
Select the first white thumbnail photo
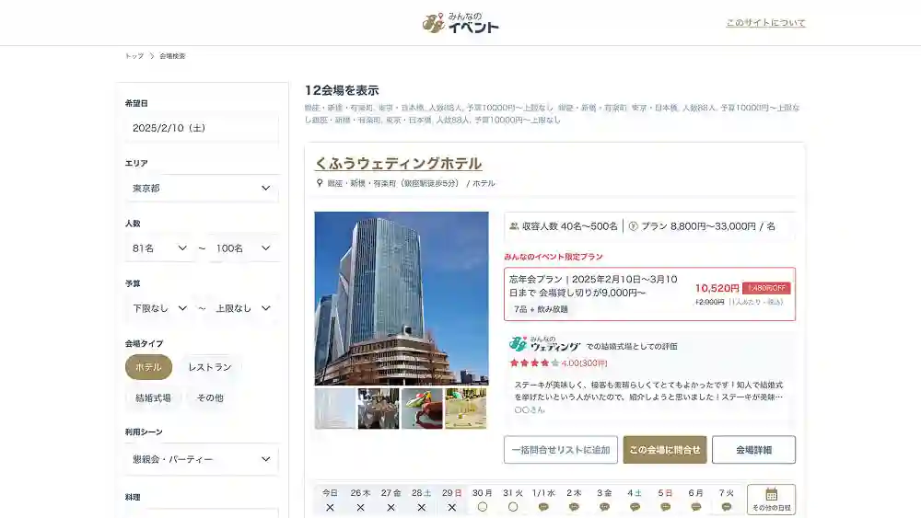335,409
